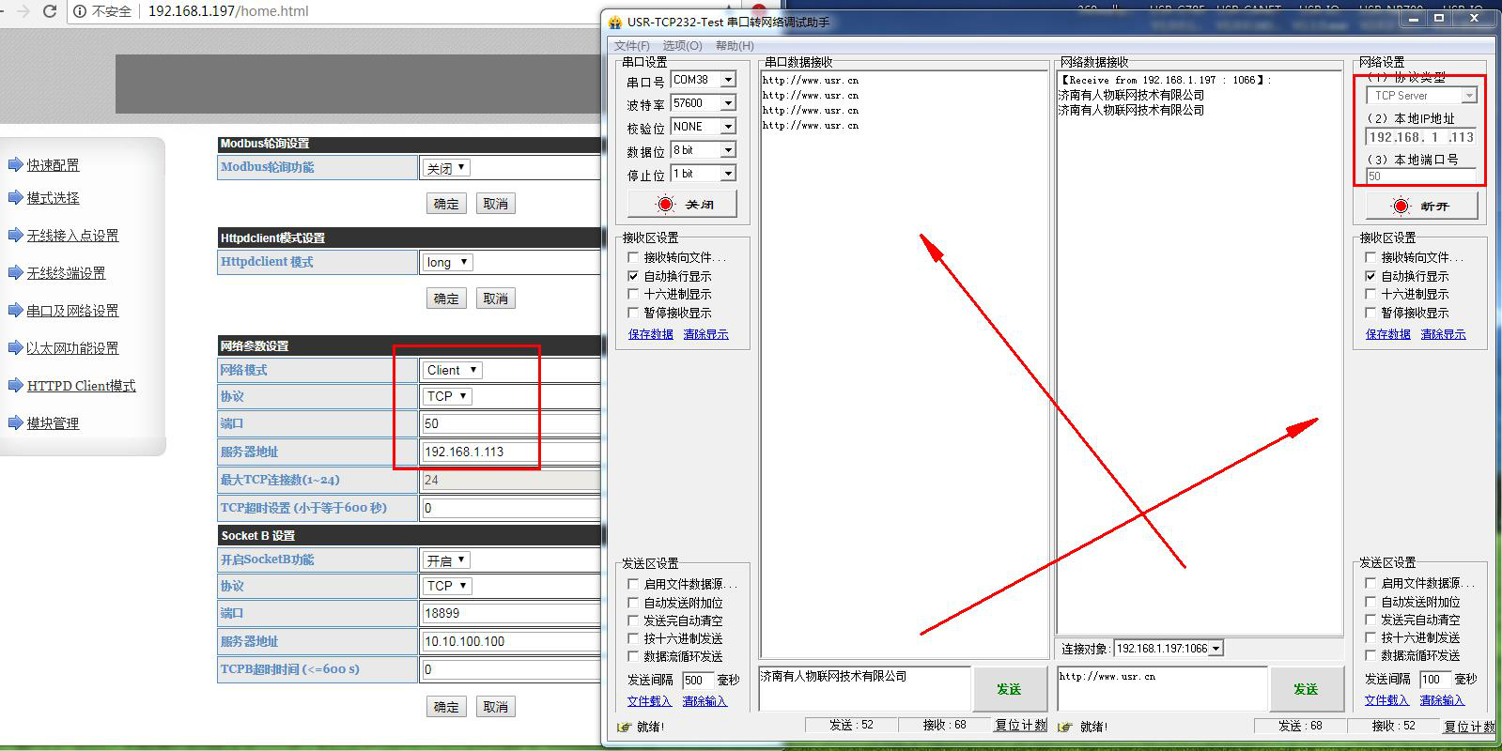Screen dimensions: 1502x751
Task: Click the serial 清除显示 link
Action: 705,334
